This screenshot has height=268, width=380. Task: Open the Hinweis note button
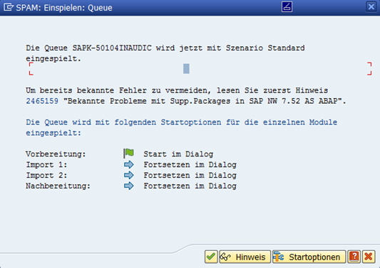(245, 257)
